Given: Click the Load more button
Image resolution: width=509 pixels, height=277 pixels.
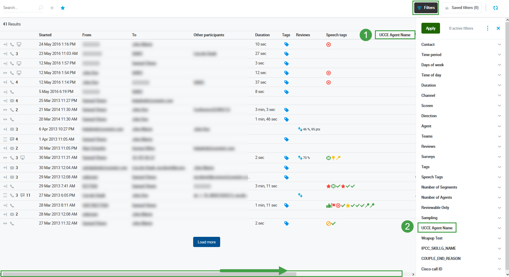Looking at the screenshot, I should (x=206, y=242).
